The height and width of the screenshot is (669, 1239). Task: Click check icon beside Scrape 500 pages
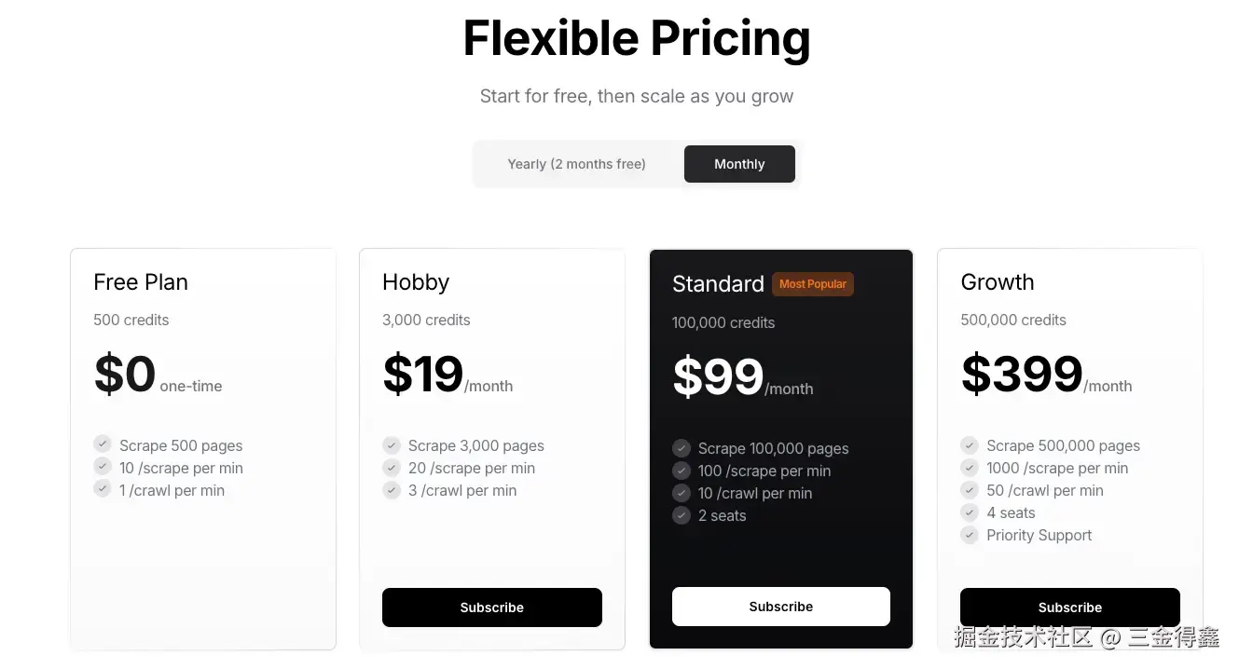(x=103, y=444)
